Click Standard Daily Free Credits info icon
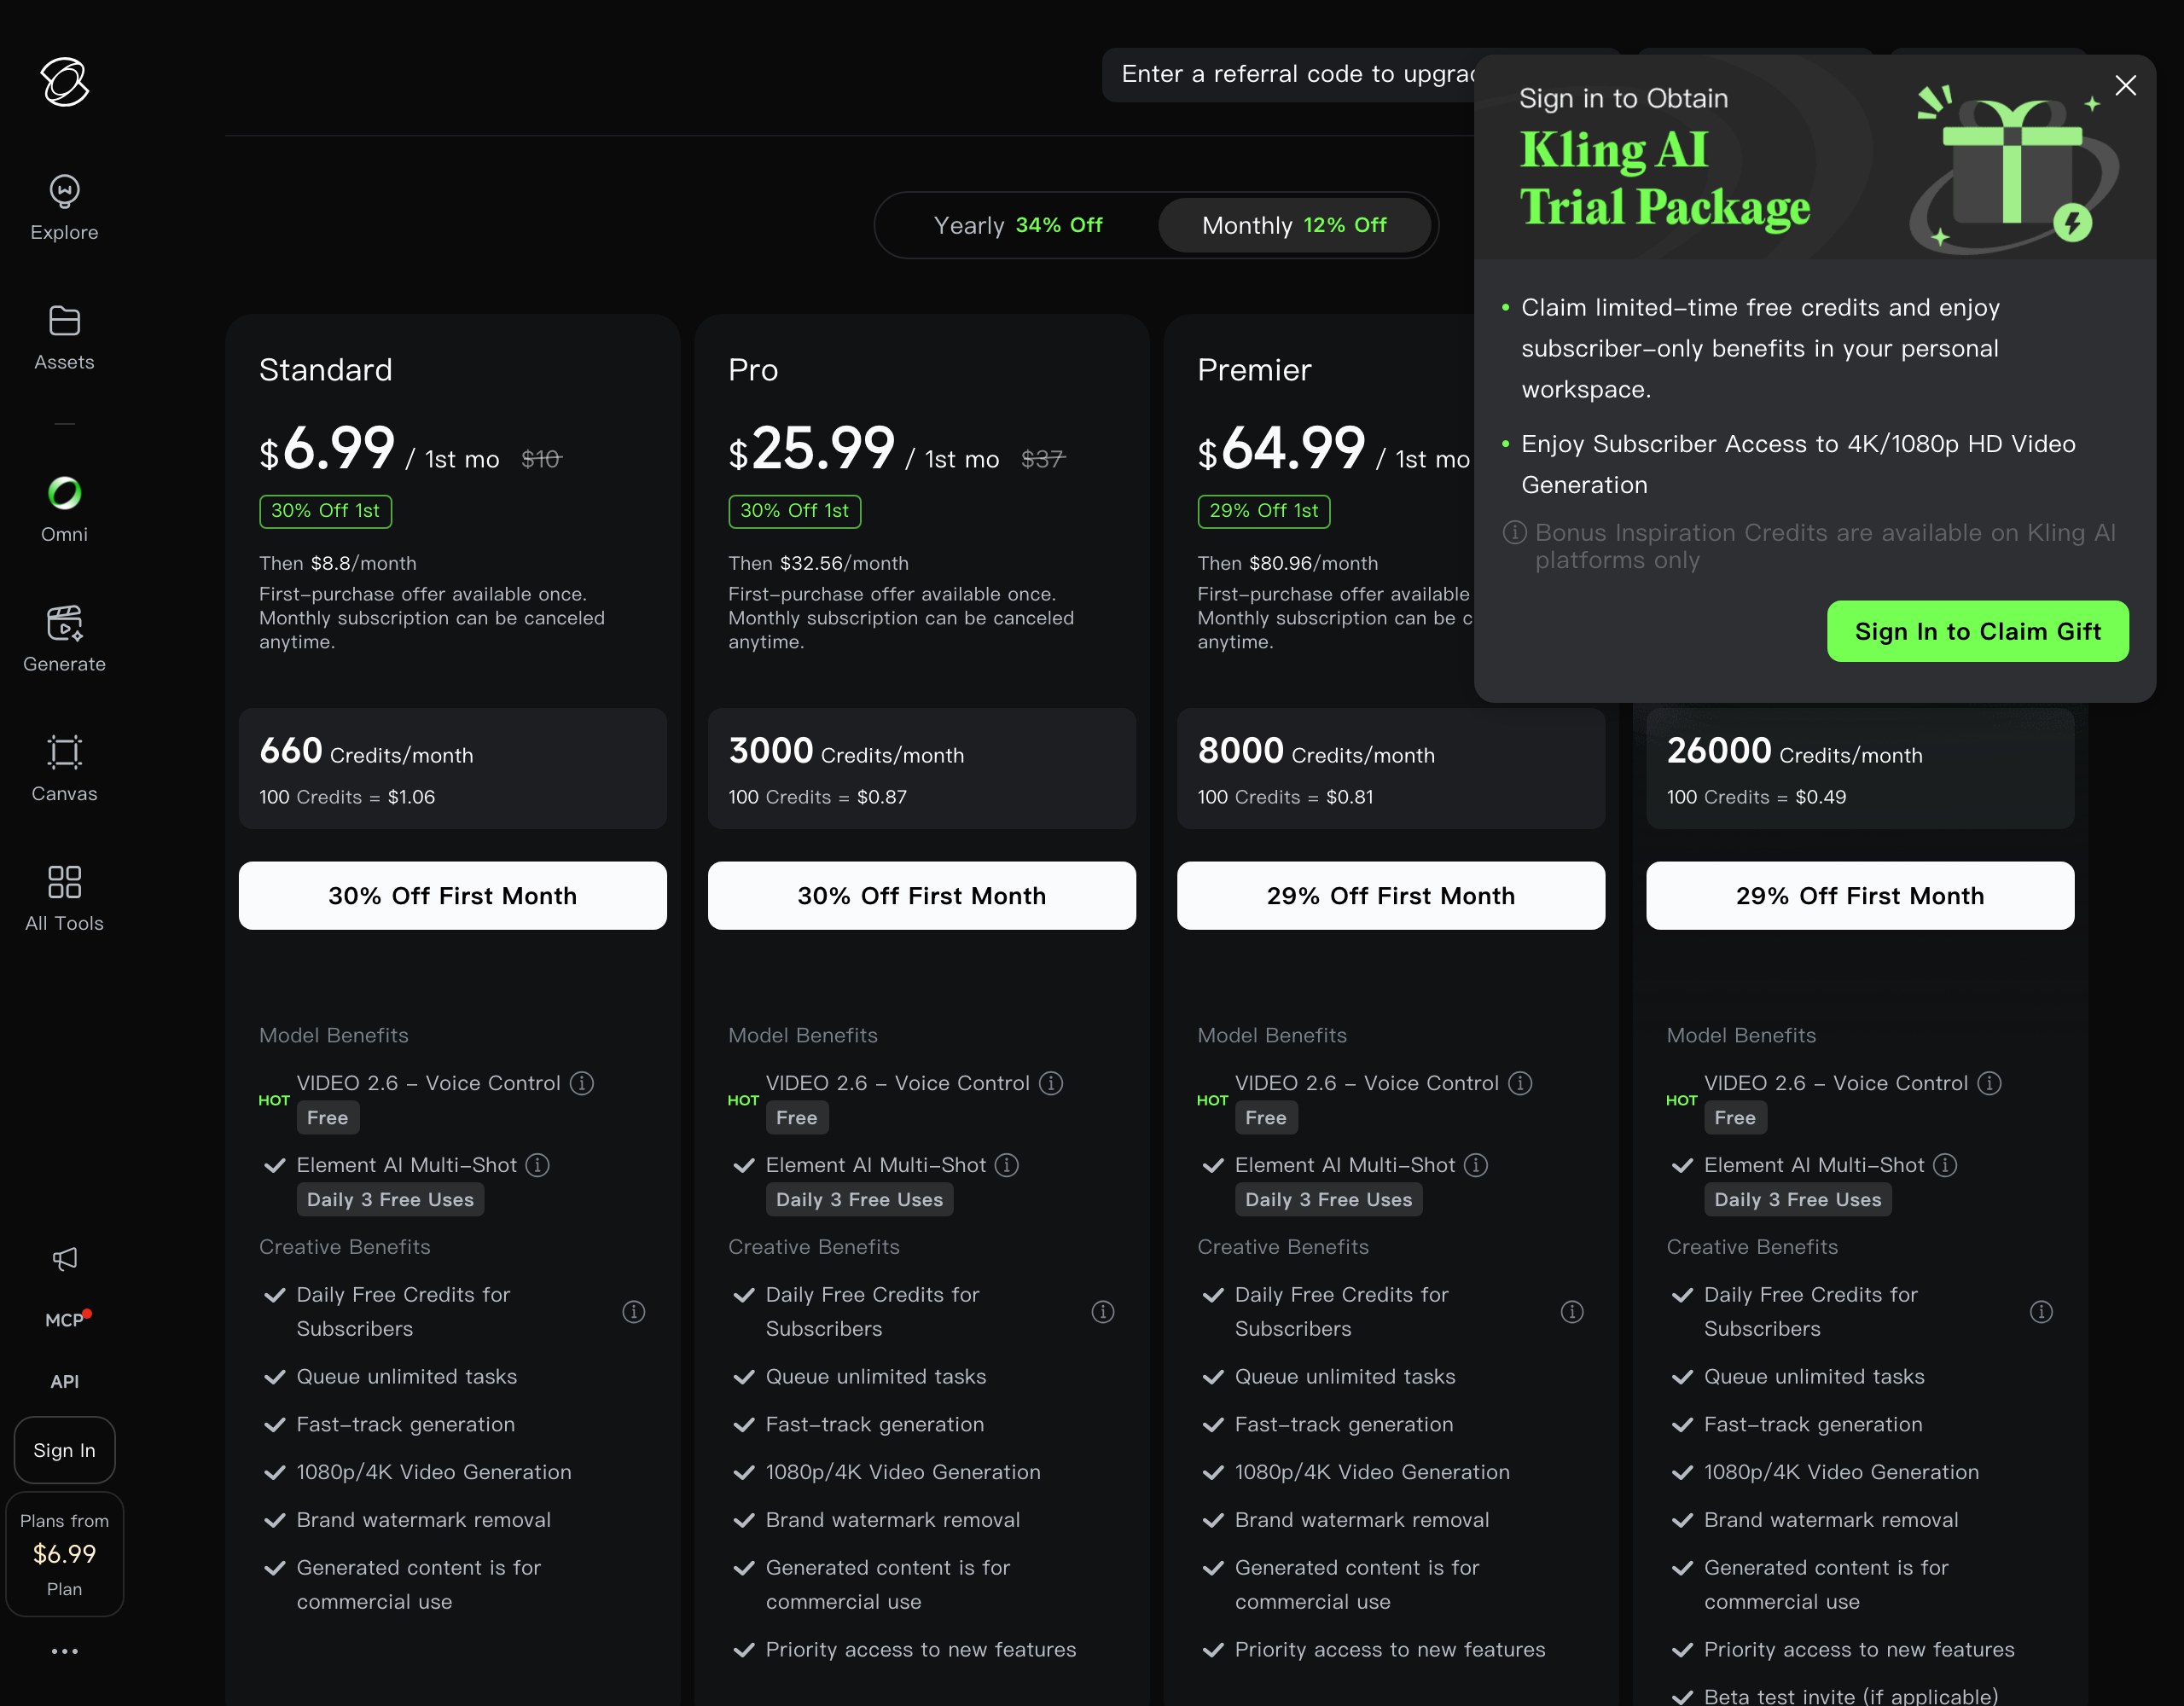 (x=634, y=1311)
